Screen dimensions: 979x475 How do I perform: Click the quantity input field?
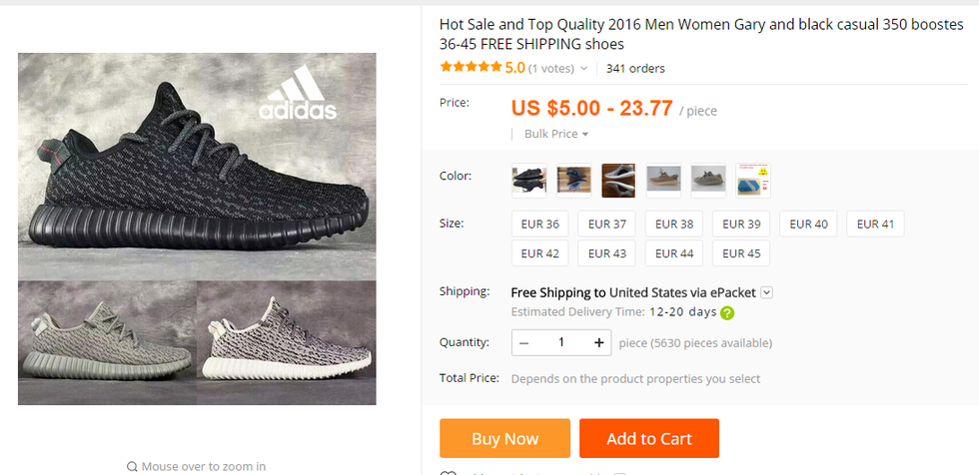coord(561,342)
